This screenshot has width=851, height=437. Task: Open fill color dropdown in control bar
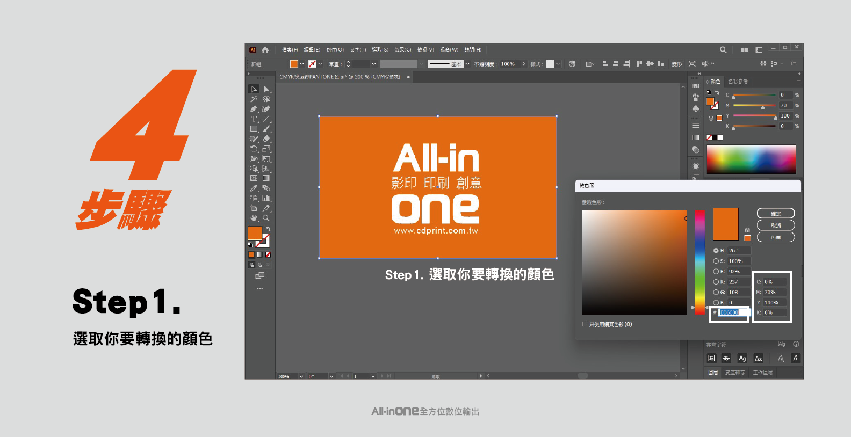302,64
